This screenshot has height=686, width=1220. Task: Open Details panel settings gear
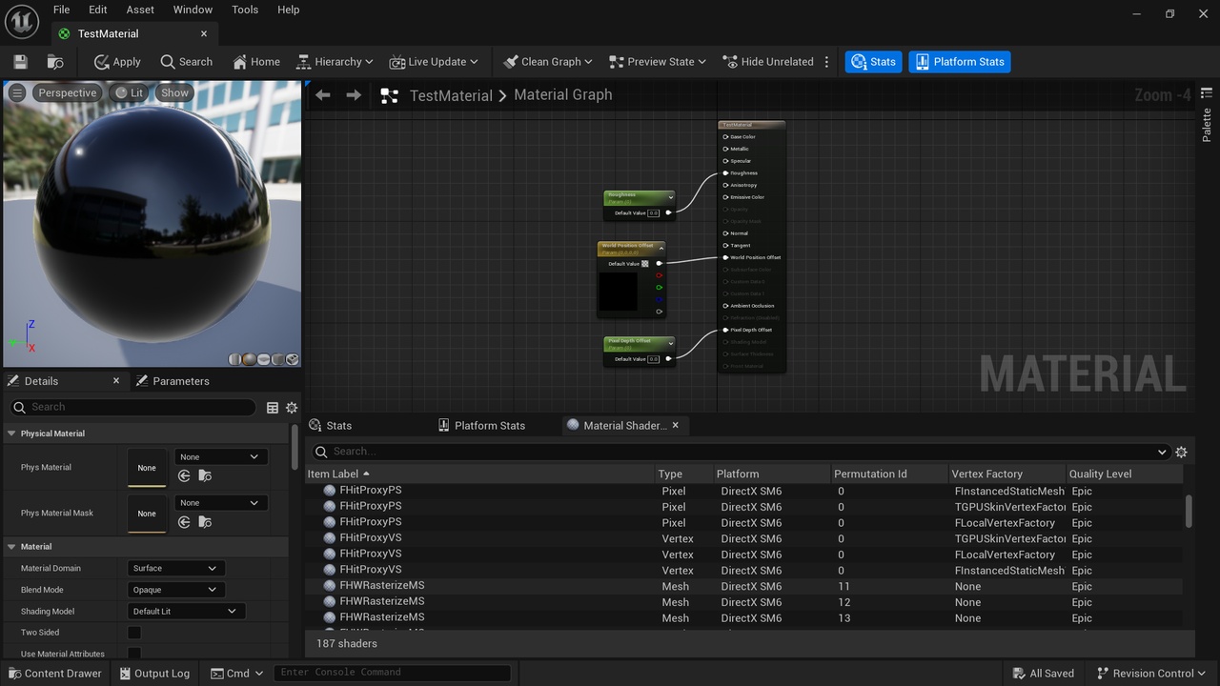point(292,408)
